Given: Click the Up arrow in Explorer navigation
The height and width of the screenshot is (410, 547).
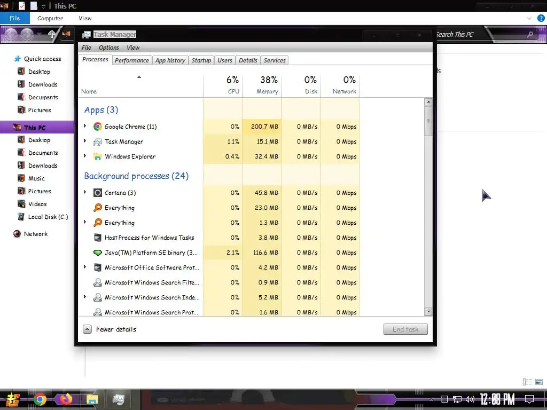Looking at the screenshot, I should [x=52, y=34].
